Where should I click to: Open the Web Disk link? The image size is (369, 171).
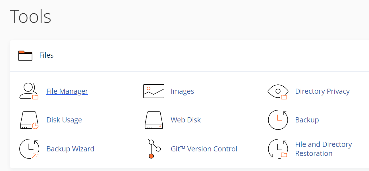[x=186, y=120]
